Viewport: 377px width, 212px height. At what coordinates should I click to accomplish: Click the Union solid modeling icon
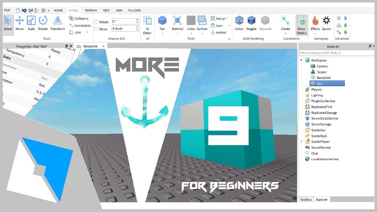coord(239,24)
